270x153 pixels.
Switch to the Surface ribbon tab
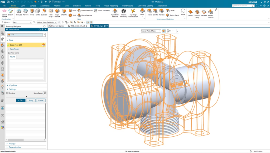[x=33, y=6]
